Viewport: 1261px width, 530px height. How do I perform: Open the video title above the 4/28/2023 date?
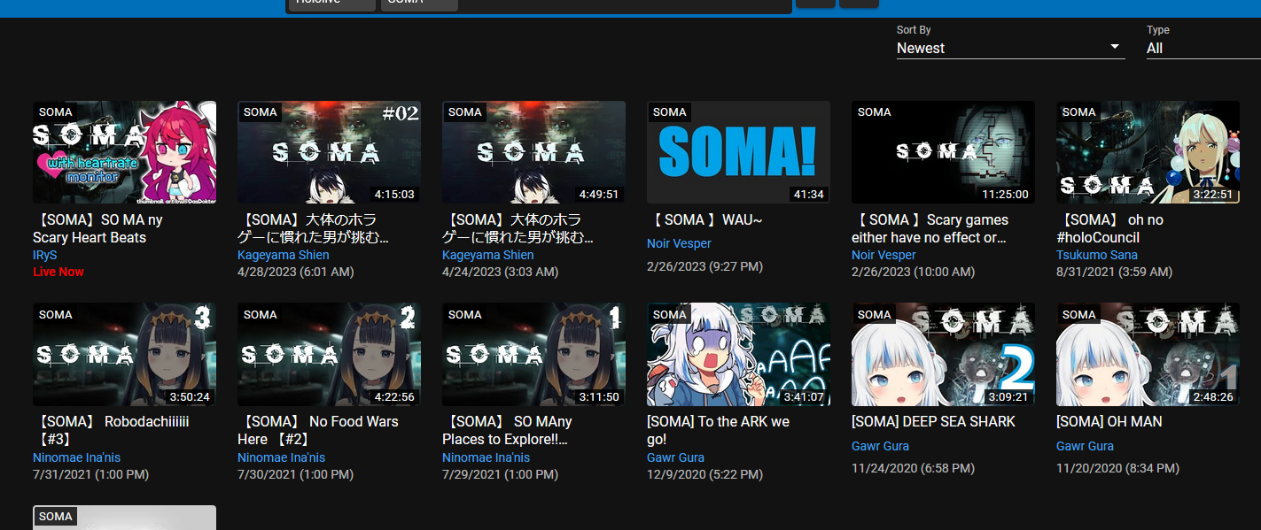[314, 228]
